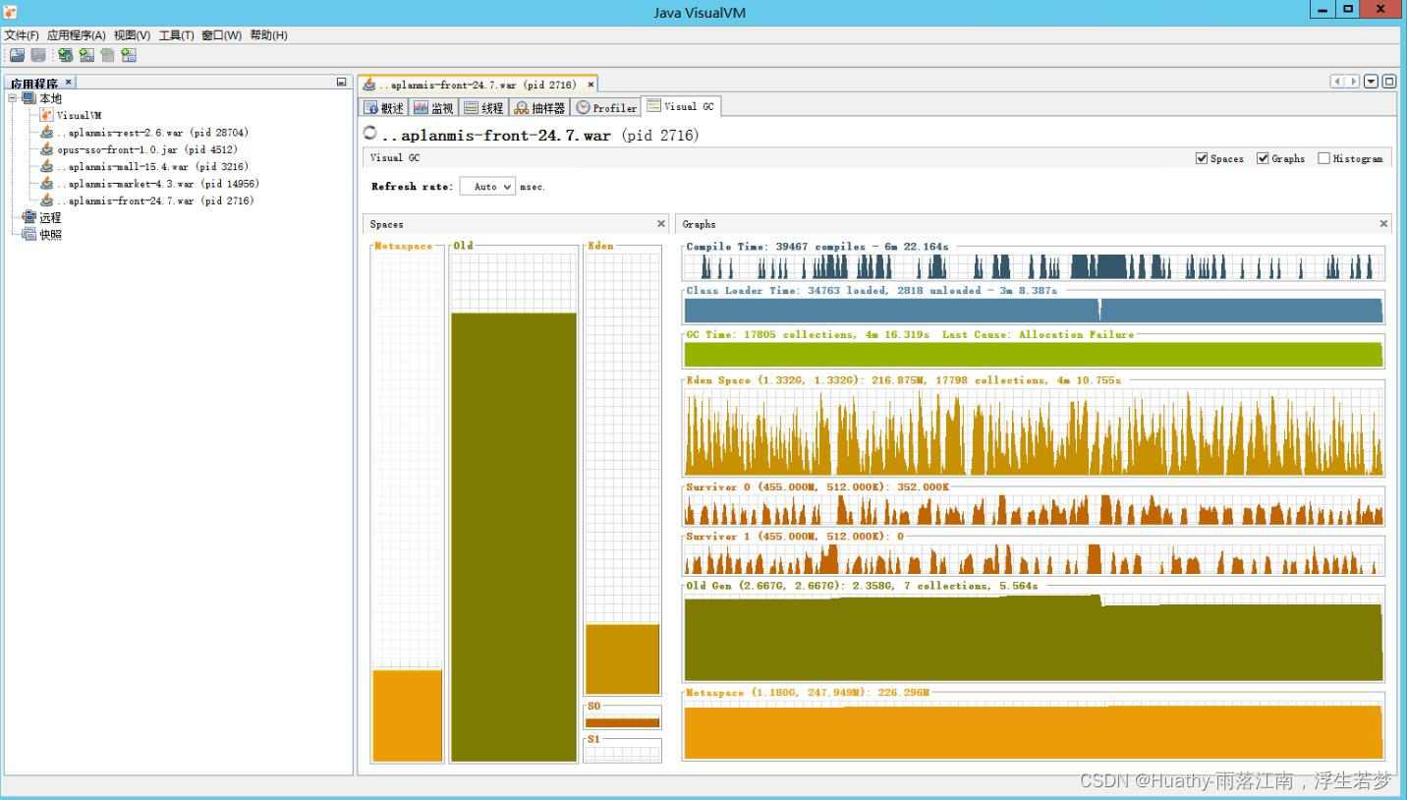
Task: Select the 快照 snapshots tree node
Action: click(50, 234)
